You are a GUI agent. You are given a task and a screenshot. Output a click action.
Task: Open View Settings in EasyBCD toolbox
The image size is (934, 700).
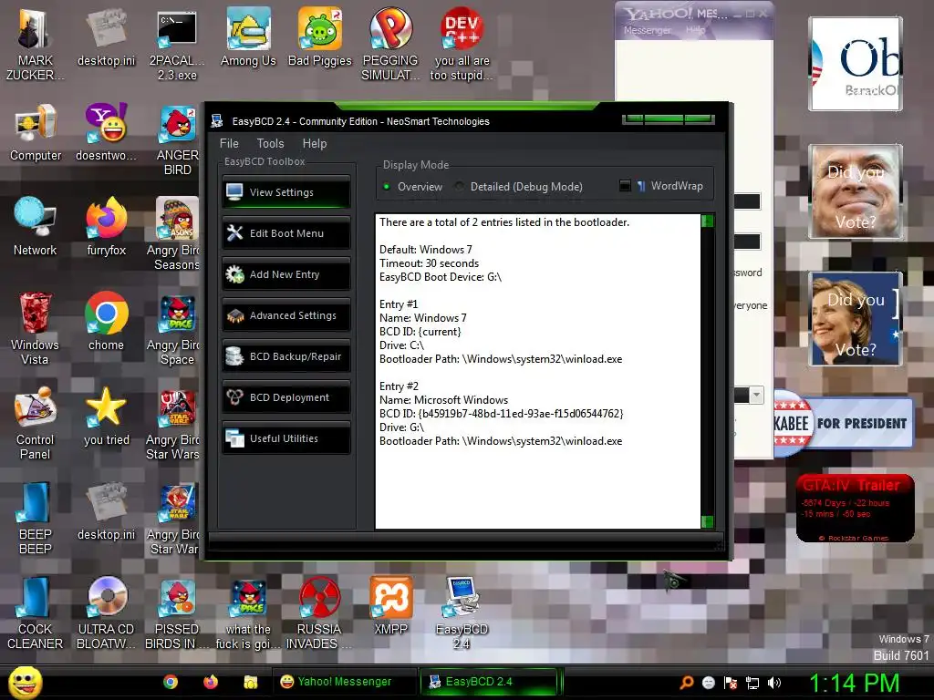[x=285, y=192]
